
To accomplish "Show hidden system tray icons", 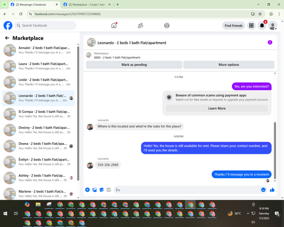I will pyautogui.click(x=248, y=213).
